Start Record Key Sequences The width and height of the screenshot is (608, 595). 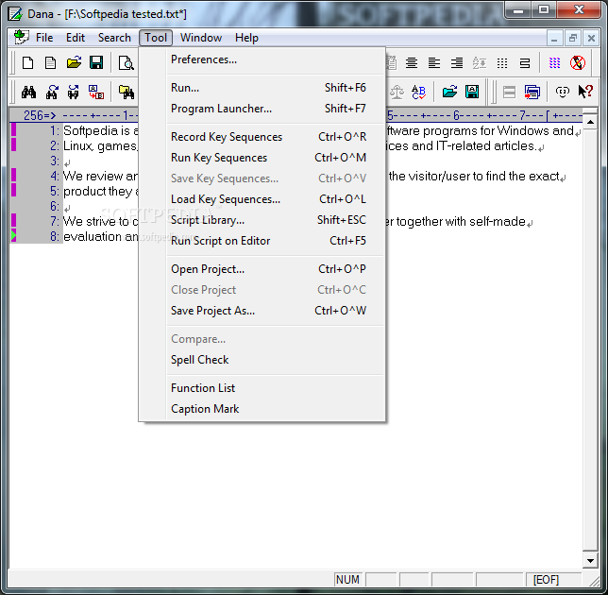(x=262, y=137)
